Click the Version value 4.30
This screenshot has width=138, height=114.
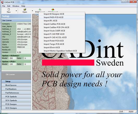tap(24, 52)
